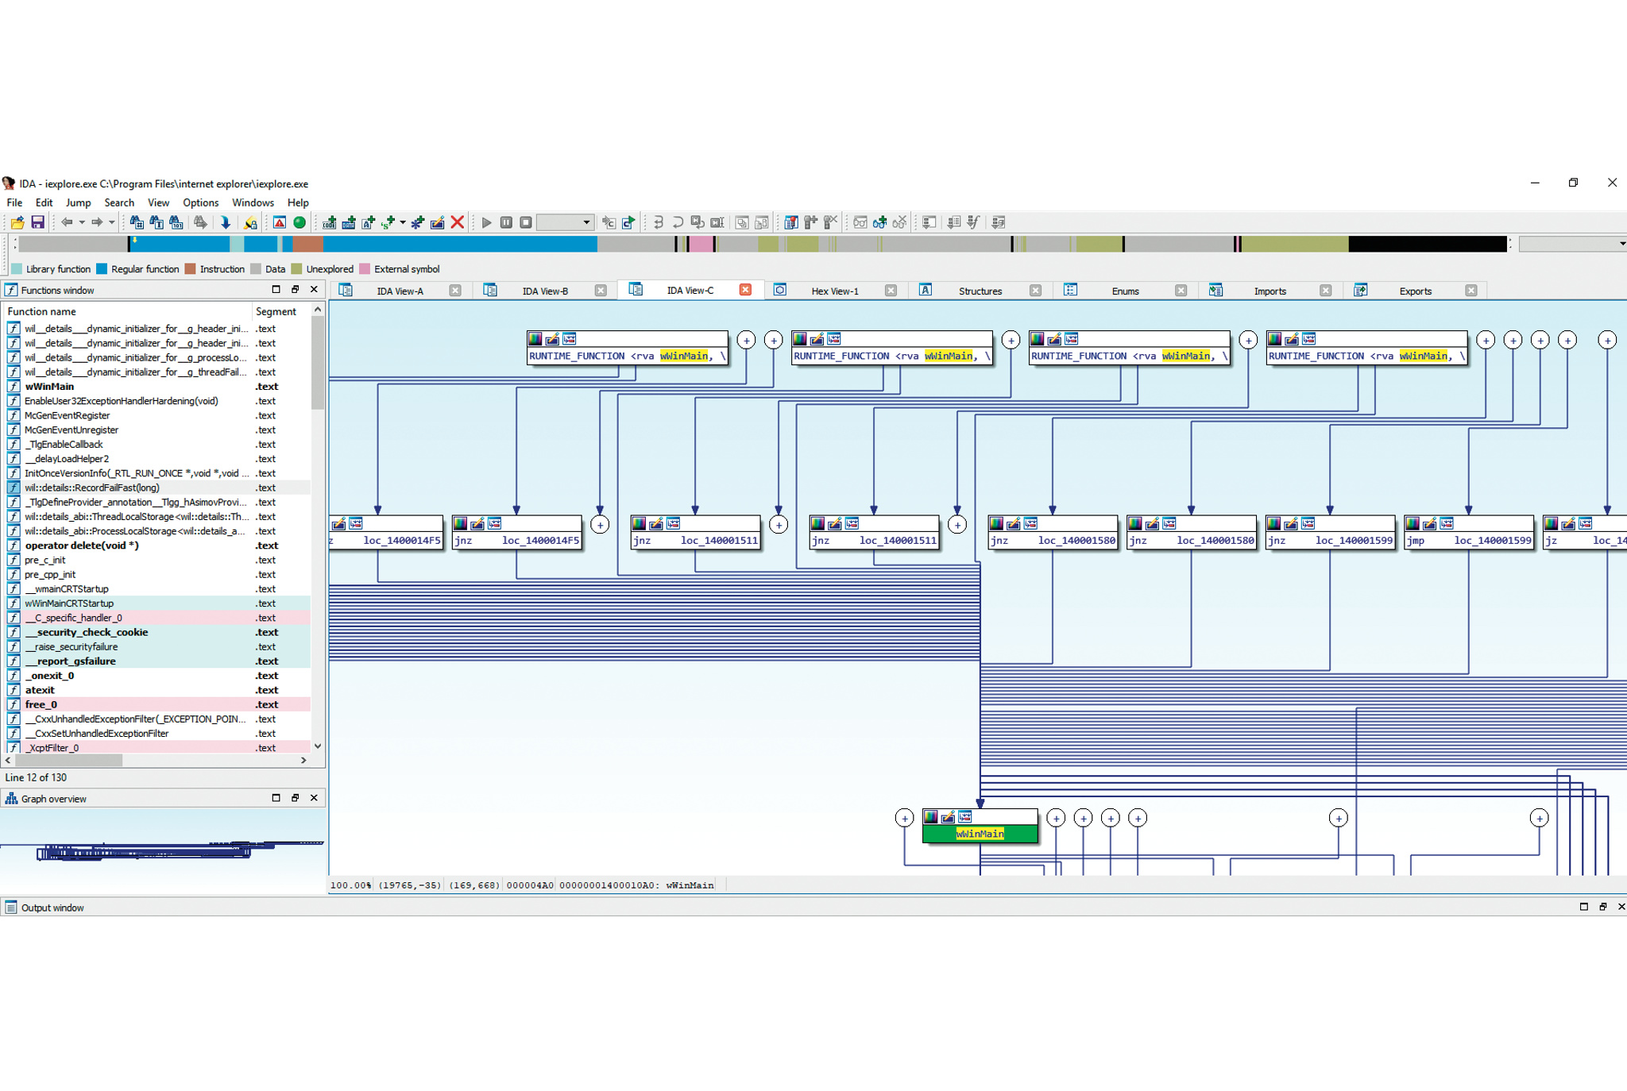1627x1091 pixels.
Task: Select operator delete(void *) function
Action: coord(81,545)
